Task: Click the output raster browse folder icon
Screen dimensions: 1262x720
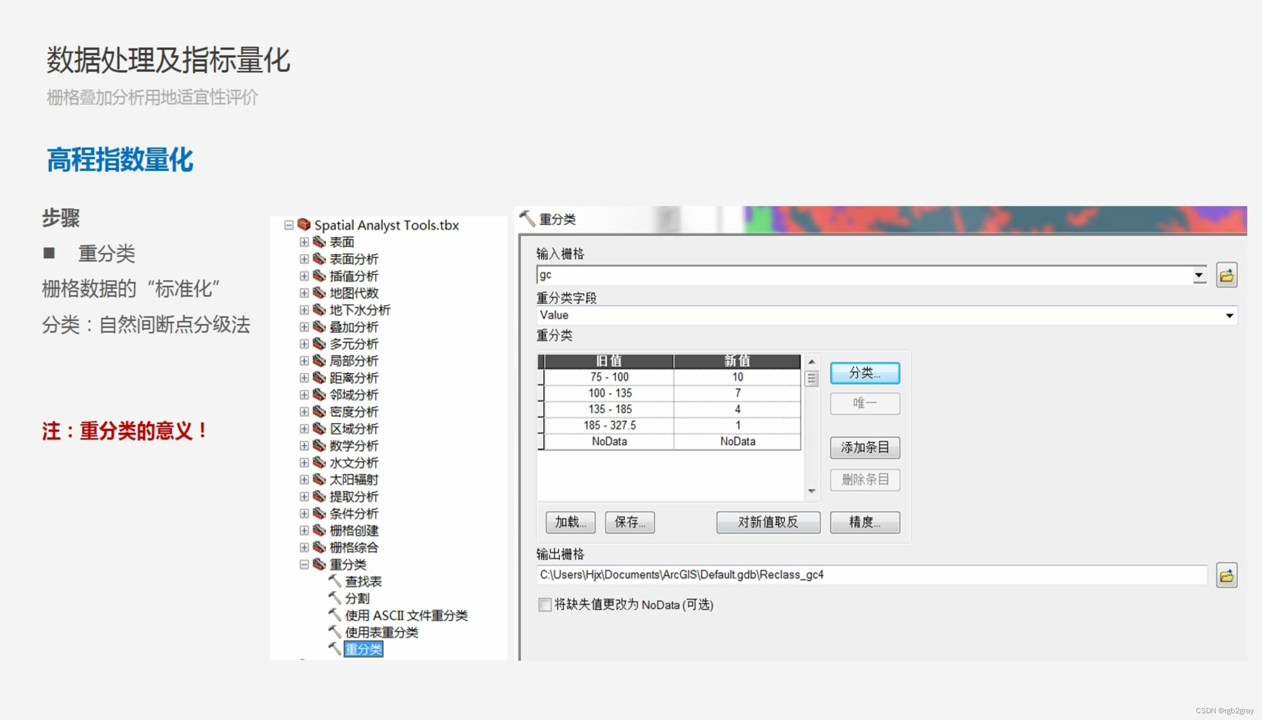Action: click(x=1226, y=575)
